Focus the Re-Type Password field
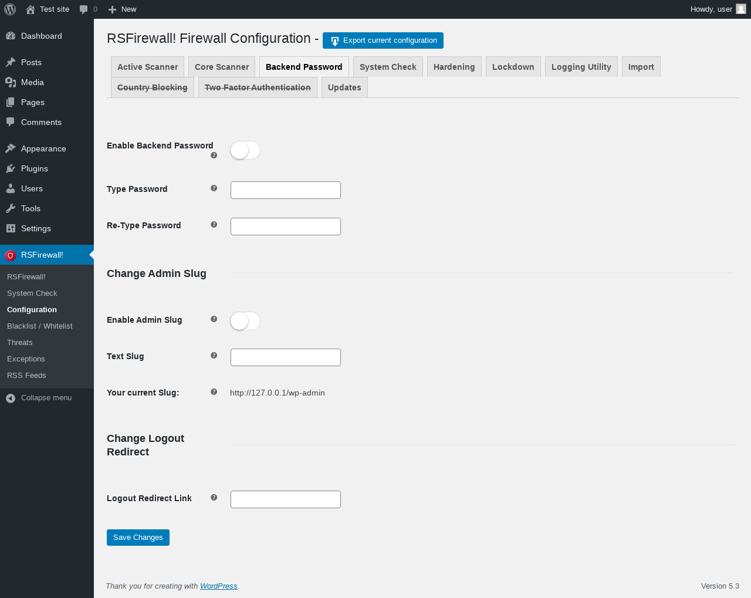Image resolution: width=751 pixels, height=598 pixels. tap(286, 227)
